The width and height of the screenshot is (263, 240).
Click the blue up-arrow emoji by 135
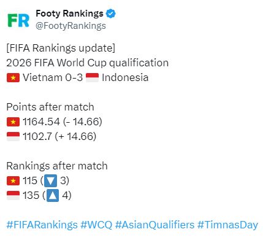[53, 196]
